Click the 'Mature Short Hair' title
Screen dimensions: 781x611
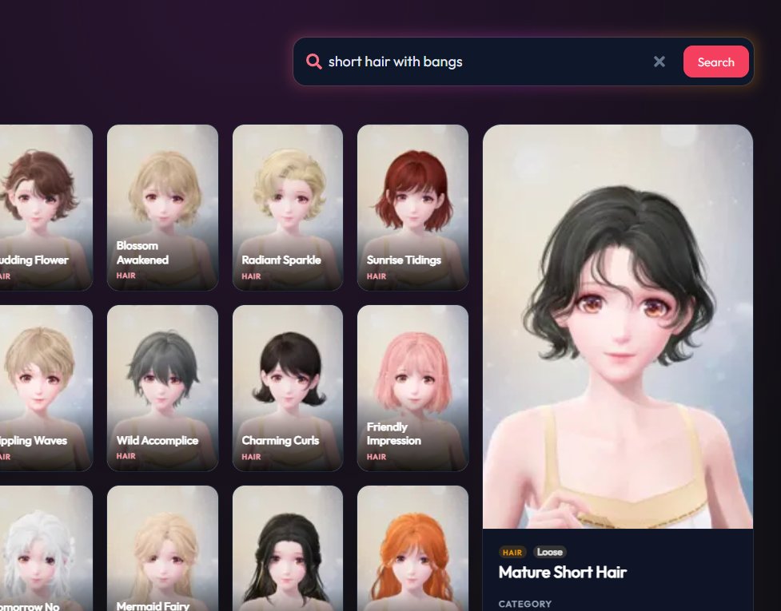point(562,572)
